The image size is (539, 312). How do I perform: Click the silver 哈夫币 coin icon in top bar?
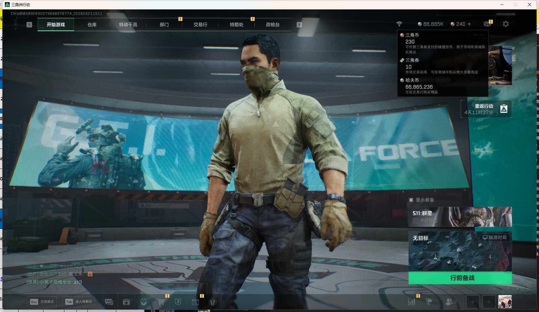(x=420, y=24)
